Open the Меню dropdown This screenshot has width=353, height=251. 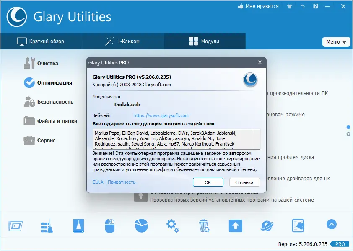[x=336, y=42]
